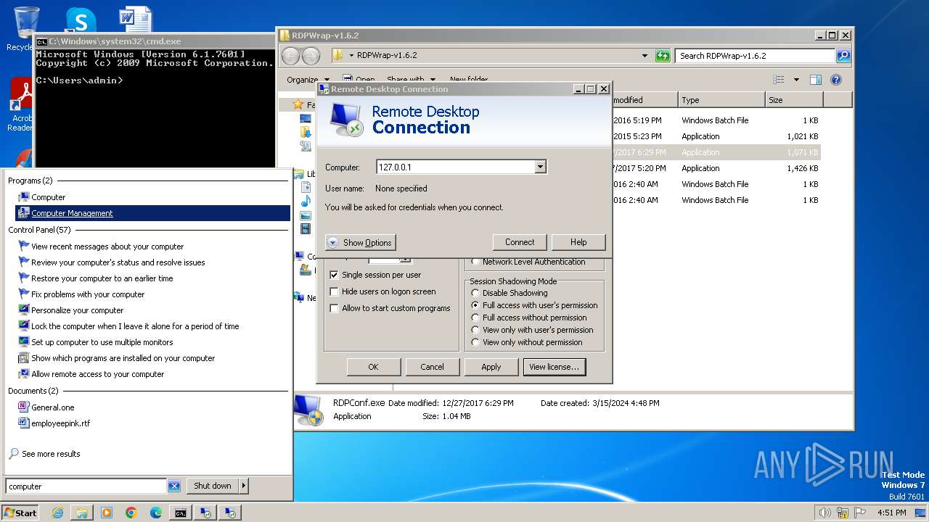Select View only with user's permission
The image size is (929, 522).
(x=476, y=330)
